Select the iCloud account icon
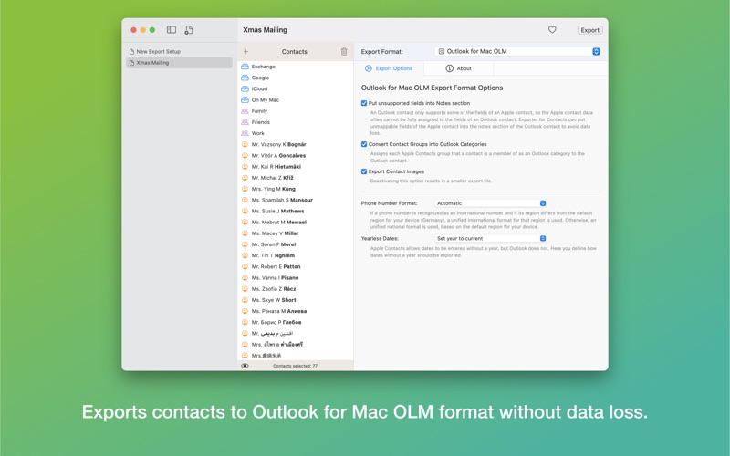The height and width of the screenshot is (456, 730). click(245, 88)
